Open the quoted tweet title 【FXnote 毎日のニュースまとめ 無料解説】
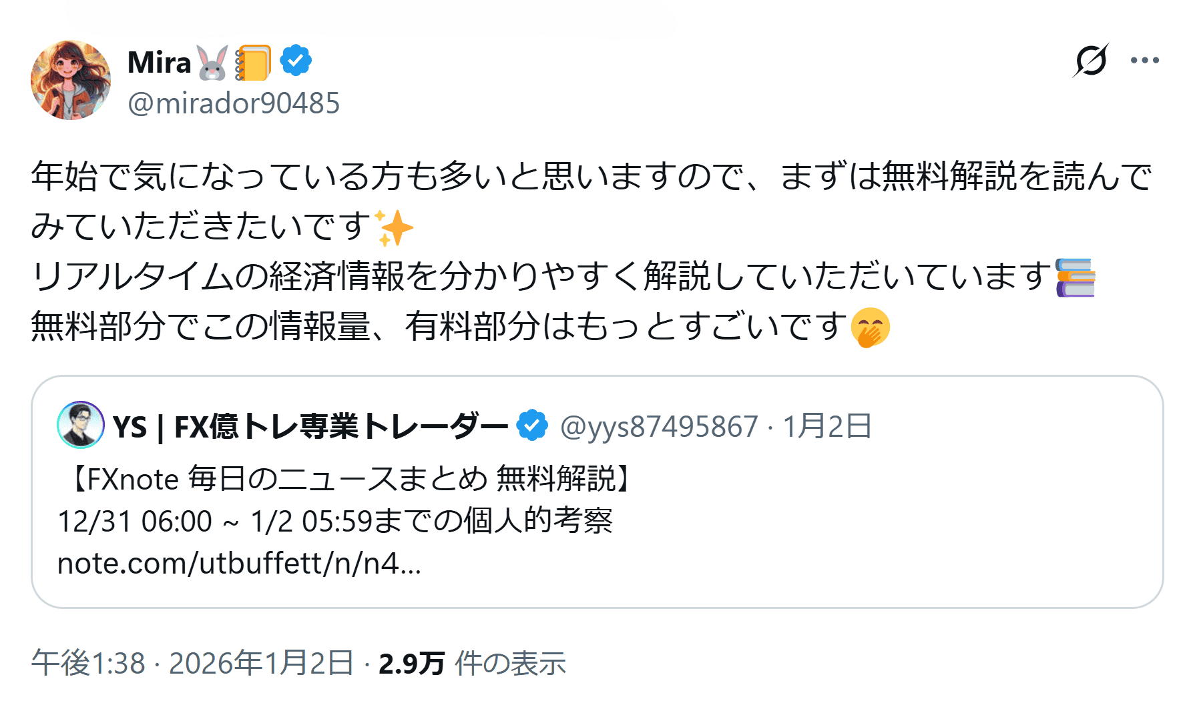The image size is (1187, 715). [x=347, y=479]
